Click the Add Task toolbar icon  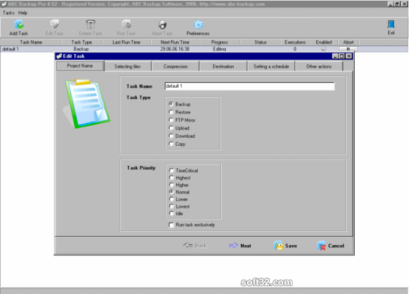(x=19, y=24)
